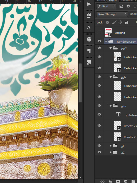
Task: Toggle eye of the T text layer
Action: pos(99,114)
